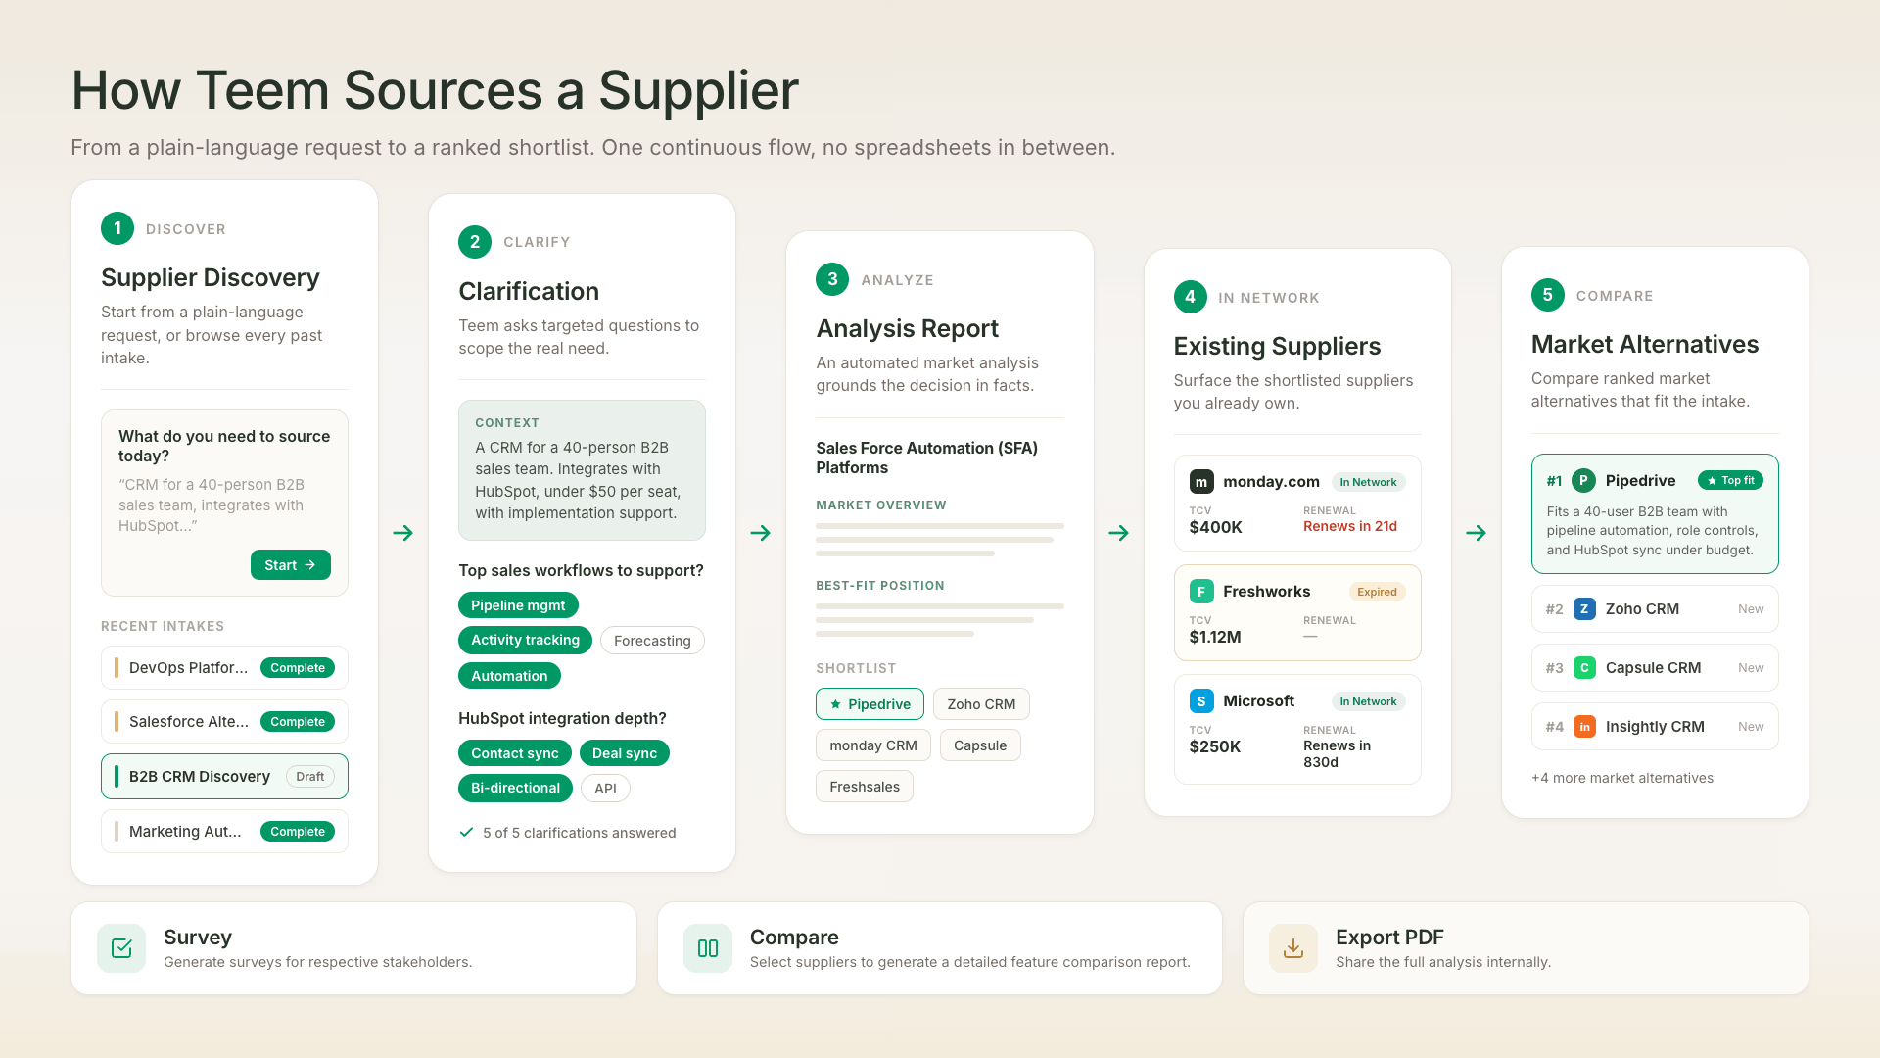1880x1058 pixels.
Task: Enable the Forecasting chip
Action: (x=652, y=641)
